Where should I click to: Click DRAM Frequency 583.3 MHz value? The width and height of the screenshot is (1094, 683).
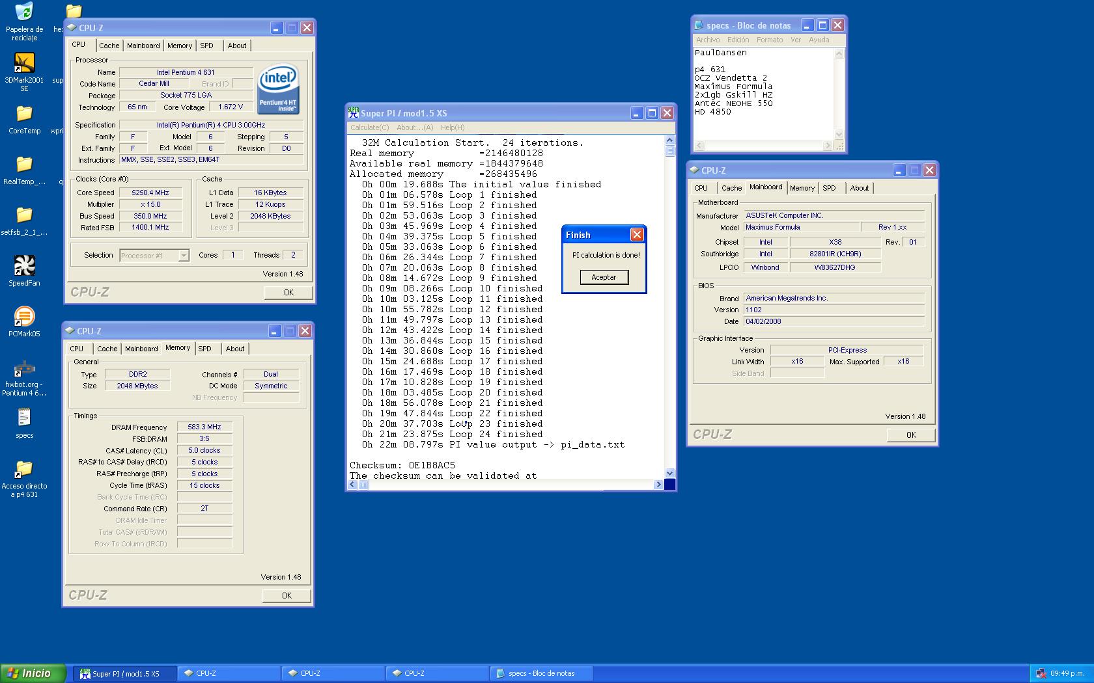click(204, 427)
